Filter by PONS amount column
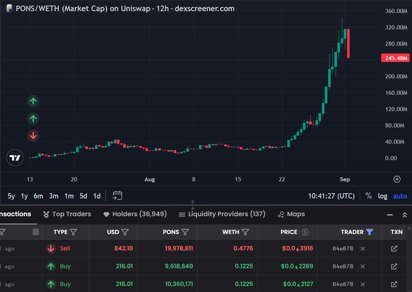The width and height of the screenshot is (412, 292). coord(185,232)
